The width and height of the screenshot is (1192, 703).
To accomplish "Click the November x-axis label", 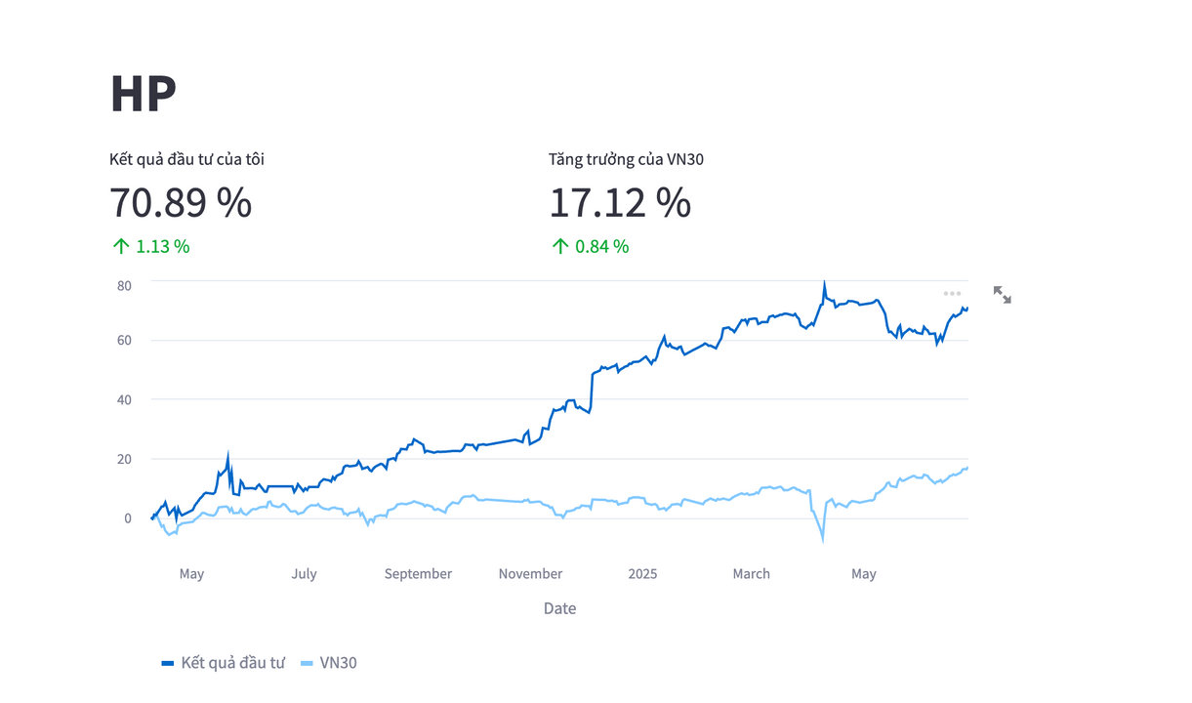I will tap(530, 574).
